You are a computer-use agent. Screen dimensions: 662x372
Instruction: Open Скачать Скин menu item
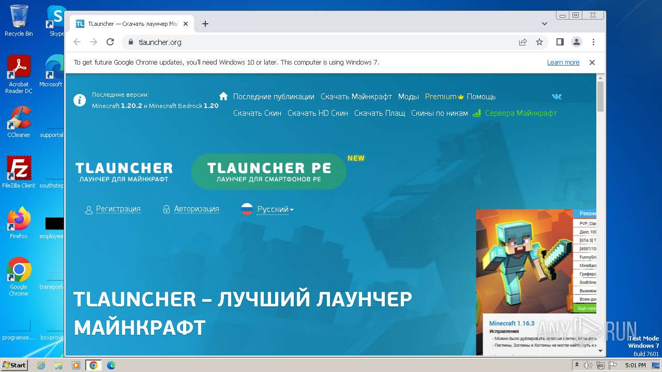[257, 113]
